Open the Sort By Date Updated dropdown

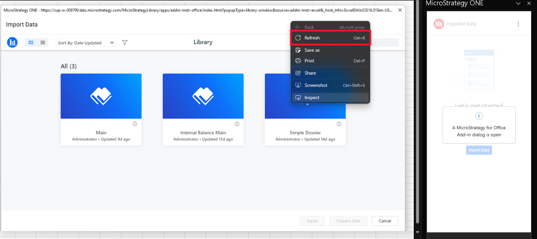click(86, 43)
